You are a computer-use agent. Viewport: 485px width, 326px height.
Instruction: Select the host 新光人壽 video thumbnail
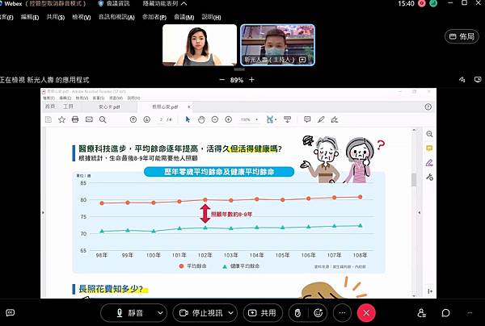[278, 45]
